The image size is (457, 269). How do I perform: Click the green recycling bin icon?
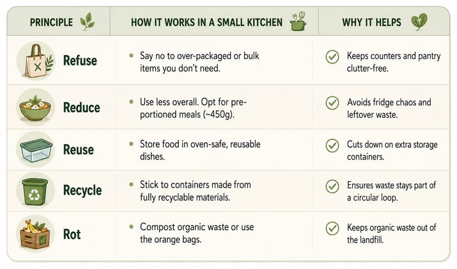(36, 190)
